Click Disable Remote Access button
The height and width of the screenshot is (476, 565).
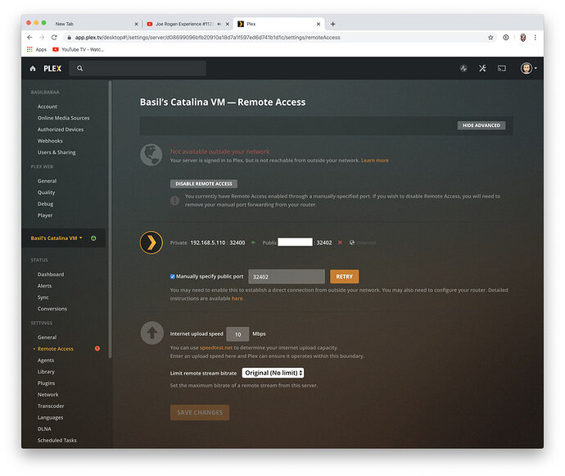[x=204, y=184]
